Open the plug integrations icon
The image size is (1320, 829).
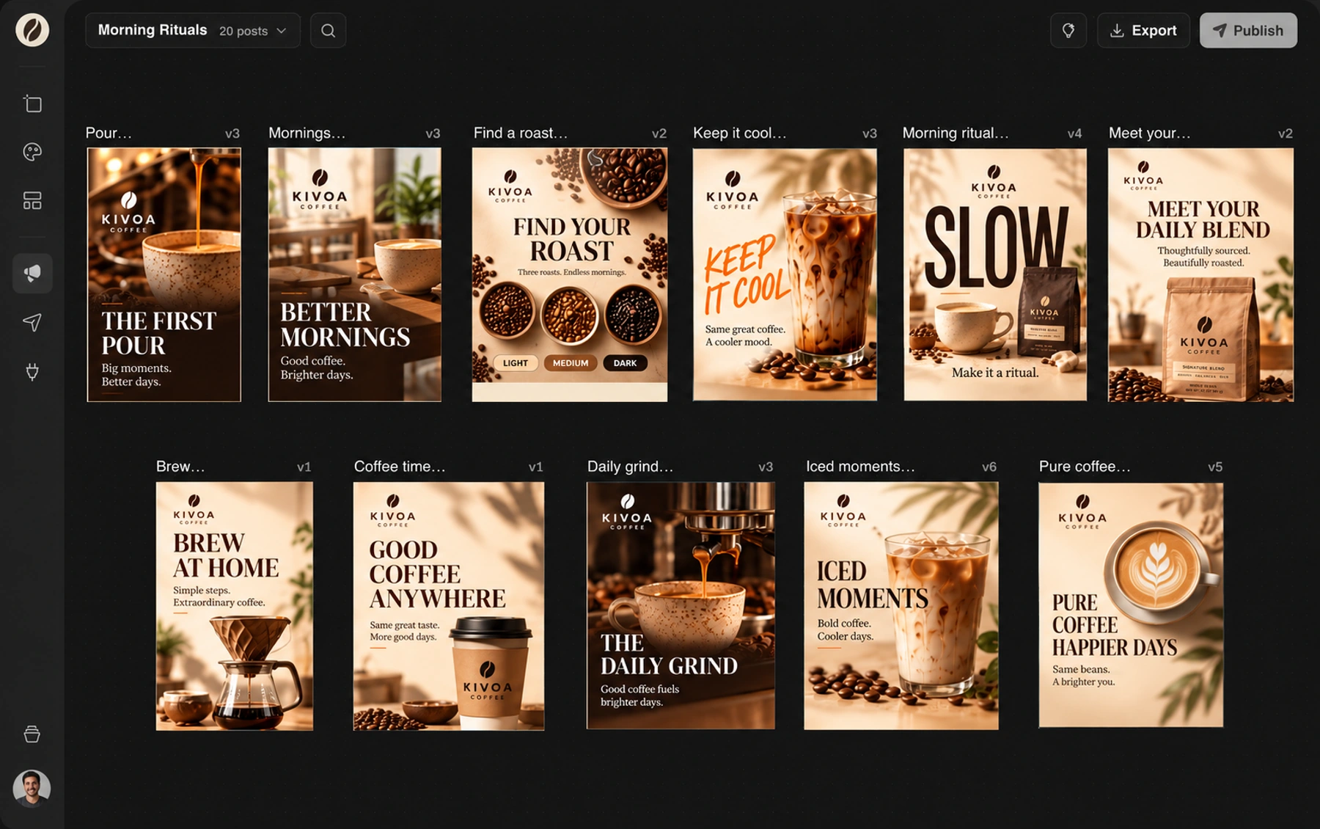32,371
